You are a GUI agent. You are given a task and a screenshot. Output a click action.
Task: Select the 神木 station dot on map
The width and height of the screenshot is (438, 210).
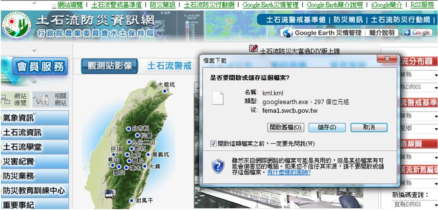tap(126, 168)
